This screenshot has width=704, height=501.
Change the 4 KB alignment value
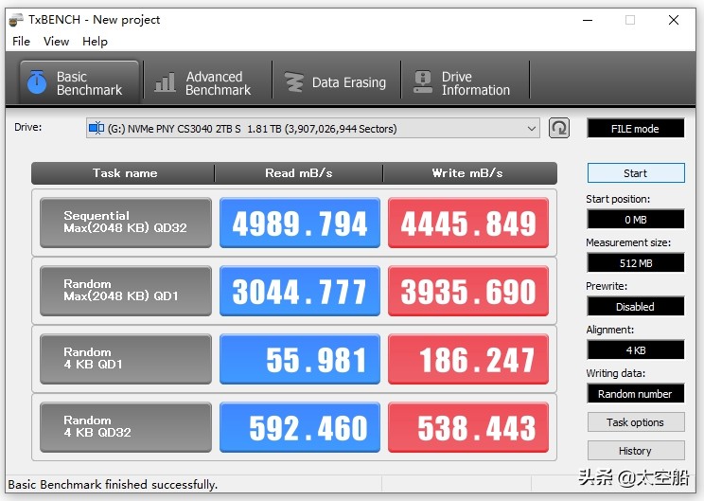coord(635,350)
